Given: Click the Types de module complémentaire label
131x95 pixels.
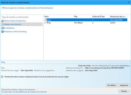Looking at the screenshot, I should click(15, 17).
